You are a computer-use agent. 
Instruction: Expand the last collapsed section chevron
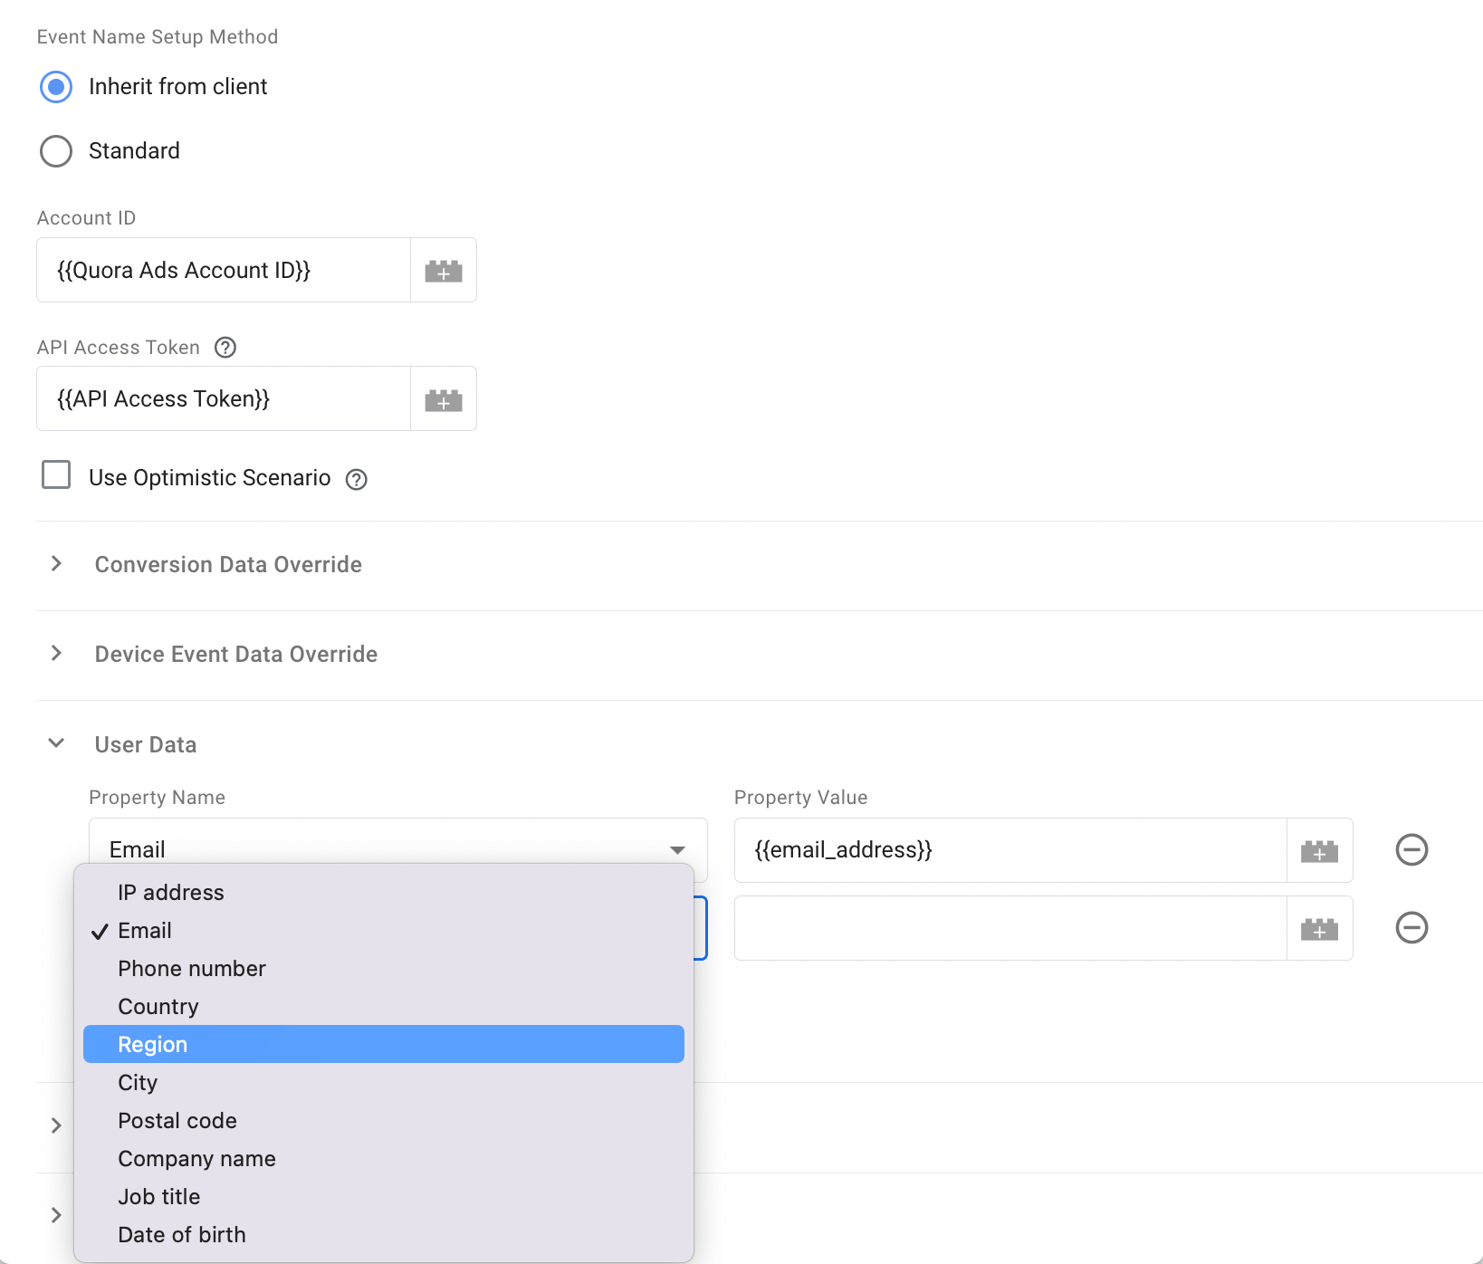[56, 1215]
